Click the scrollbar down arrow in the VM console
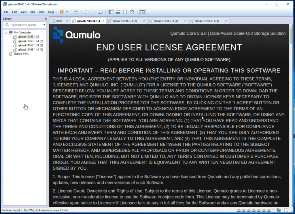This screenshot has width=295, height=214. click(291, 205)
